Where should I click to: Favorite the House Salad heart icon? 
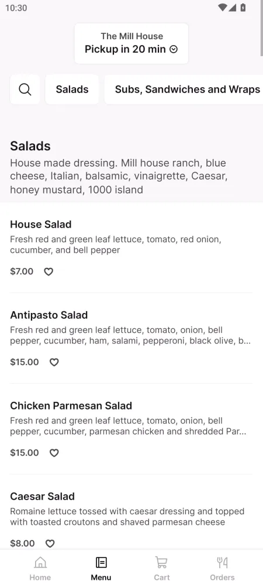tap(49, 271)
